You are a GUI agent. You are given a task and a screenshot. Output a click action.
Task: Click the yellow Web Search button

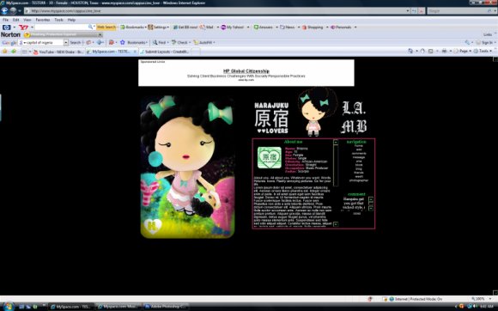tap(106, 27)
